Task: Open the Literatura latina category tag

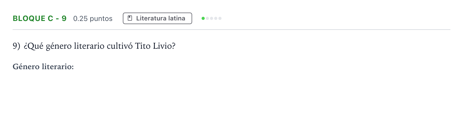Action: [x=157, y=18]
